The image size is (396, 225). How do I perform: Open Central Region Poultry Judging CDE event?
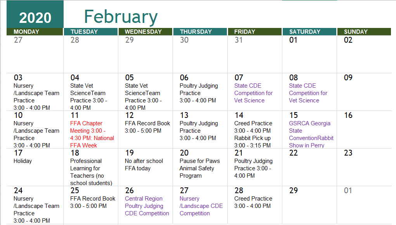click(147, 206)
